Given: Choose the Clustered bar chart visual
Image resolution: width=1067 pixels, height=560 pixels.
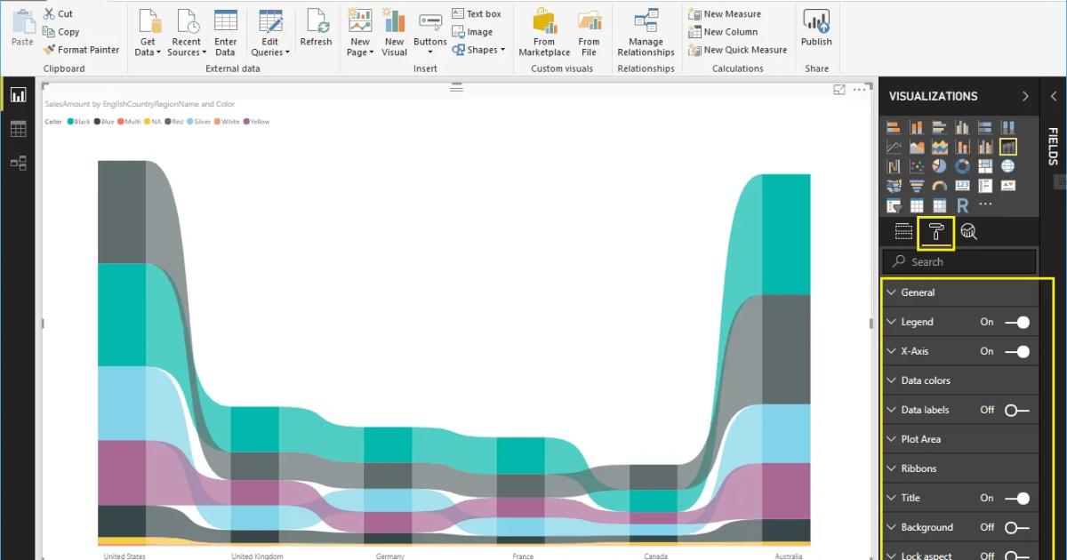Looking at the screenshot, I should (x=940, y=127).
